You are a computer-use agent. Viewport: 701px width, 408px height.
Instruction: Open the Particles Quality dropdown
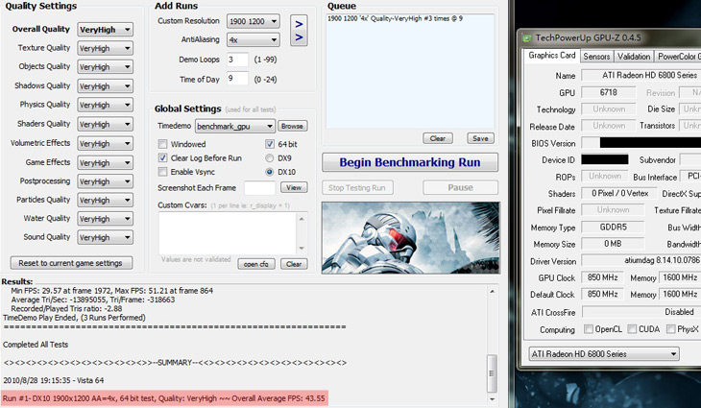[x=105, y=201]
